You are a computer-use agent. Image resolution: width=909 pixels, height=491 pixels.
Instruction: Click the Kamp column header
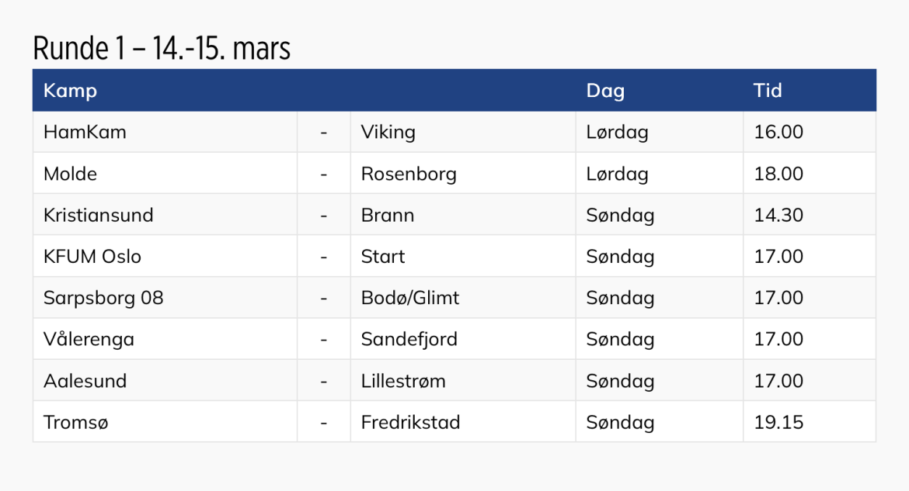pyautogui.click(x=71, y=91)
